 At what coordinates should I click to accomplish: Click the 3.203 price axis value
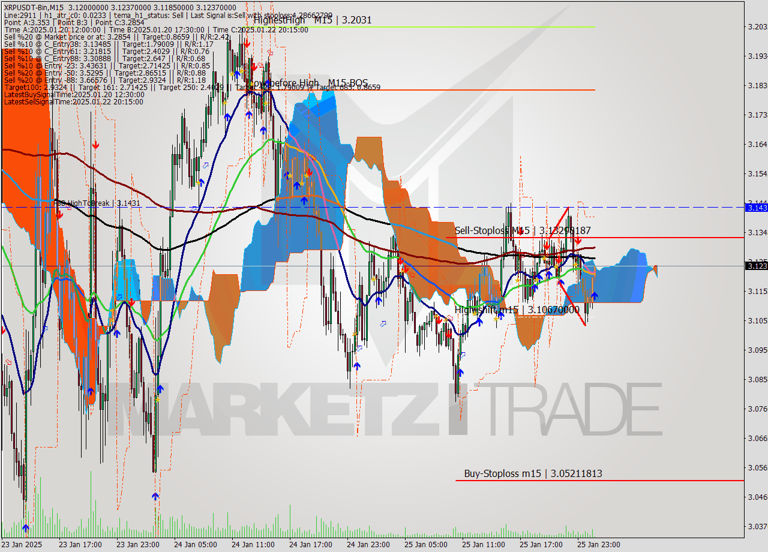(757, 26)
